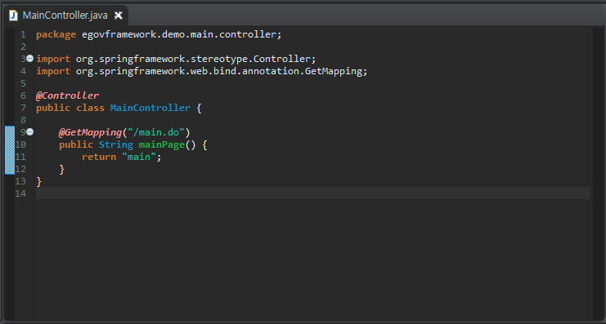Click the "/main.do" string literal
This screenshot has height=324, width=606.
click(x=156, y=132)
